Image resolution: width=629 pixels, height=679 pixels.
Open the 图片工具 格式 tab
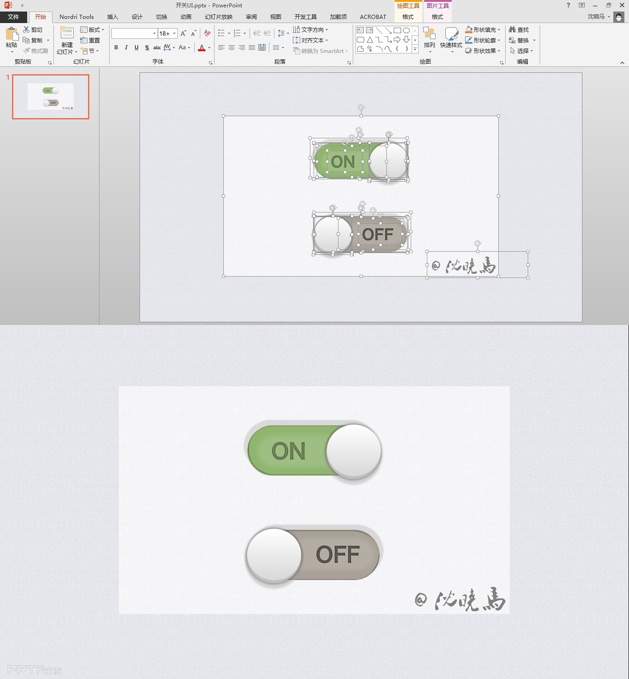coord(437,17)
